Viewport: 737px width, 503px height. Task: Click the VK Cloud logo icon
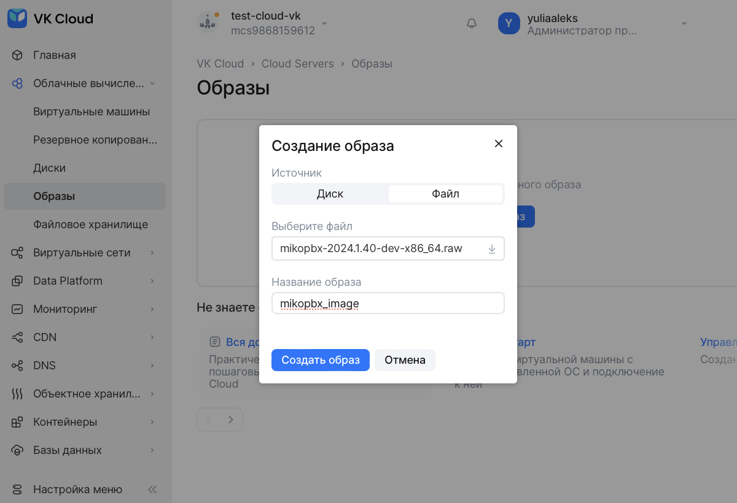(17, 18)
